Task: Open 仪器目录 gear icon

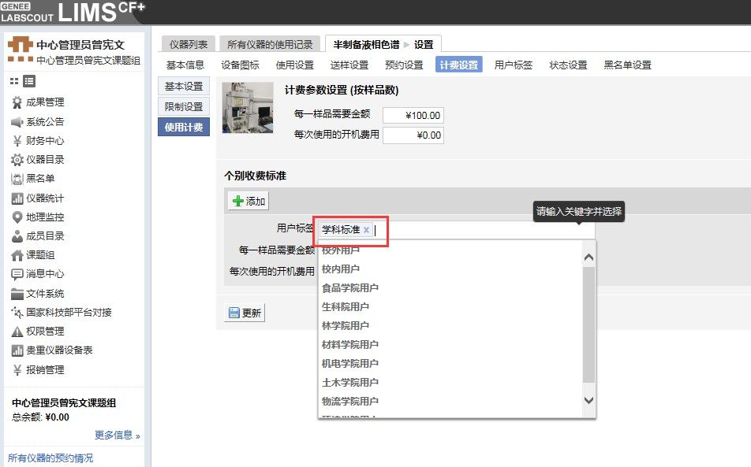Action: point(17,160)
